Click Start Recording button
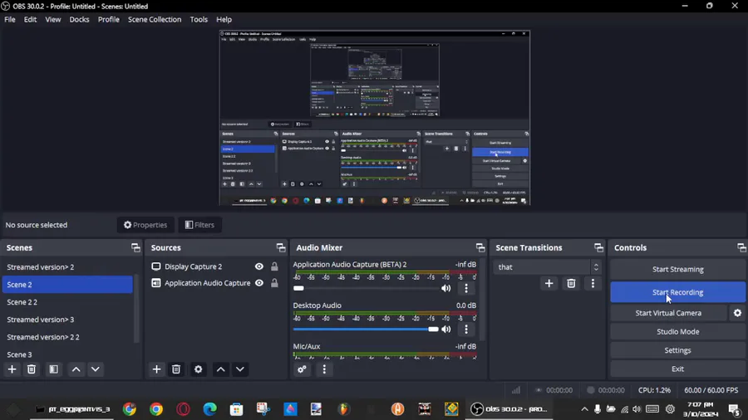The width and height of the screenshot is (748, 420). click(678, 292)
